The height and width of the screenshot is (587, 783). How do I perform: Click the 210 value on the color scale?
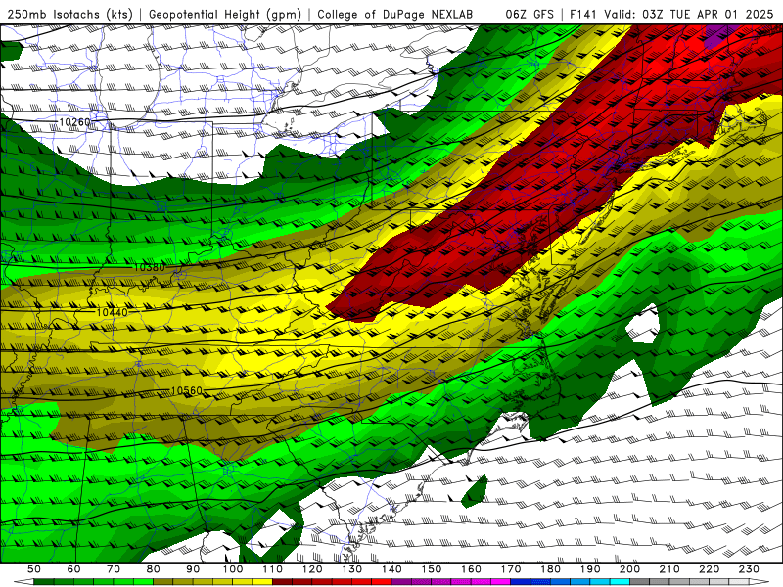pyautogui.click(x=669, y=569)
